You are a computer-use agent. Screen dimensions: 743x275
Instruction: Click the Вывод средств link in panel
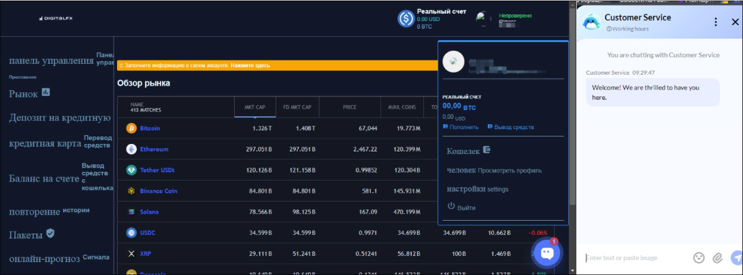[x=511, y=127]
